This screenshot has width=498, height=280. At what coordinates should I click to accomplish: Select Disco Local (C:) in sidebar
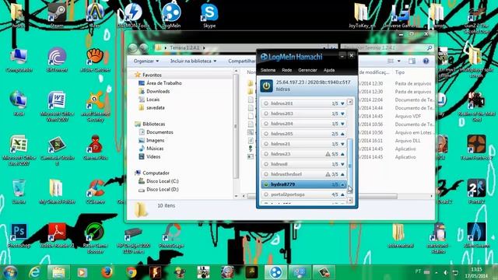163,181
